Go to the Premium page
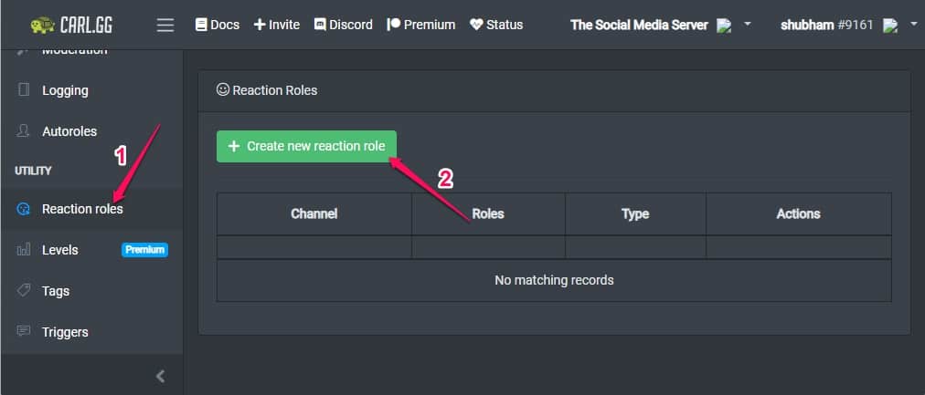The image size is (925, 395). pyautogui.click(x=420, y=25)
